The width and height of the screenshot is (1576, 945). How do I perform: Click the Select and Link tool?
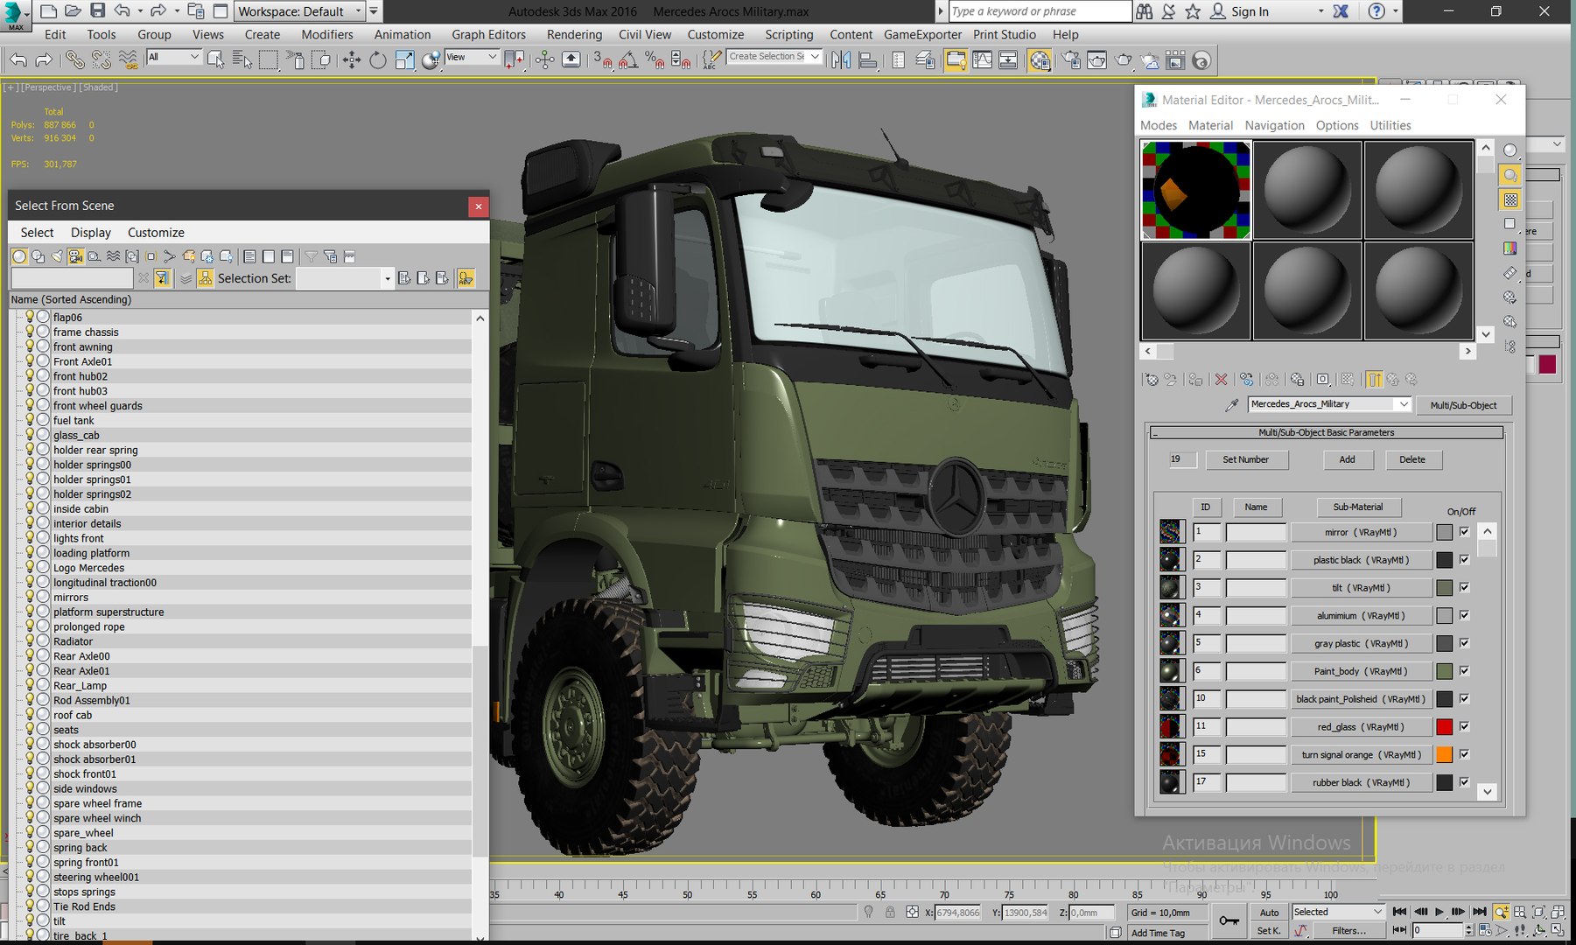pyautogui.click(x=75, y=59)
